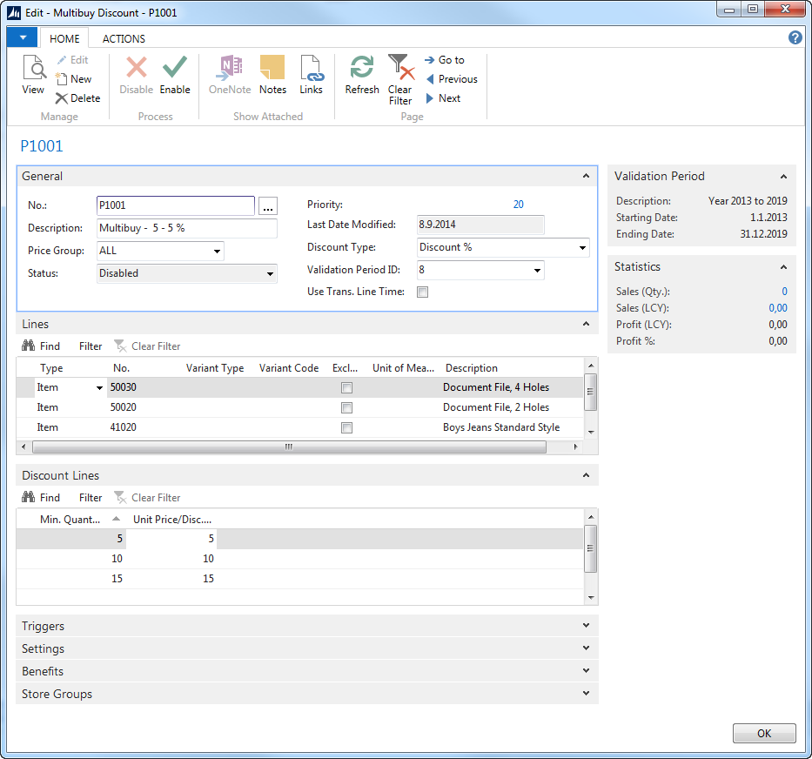Screen dimensions: 812x759
Task: Check Exclude box for Boys Jeans row
Action: coord(346,428)
